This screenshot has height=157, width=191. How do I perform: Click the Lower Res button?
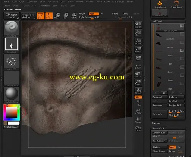(160, 133)
